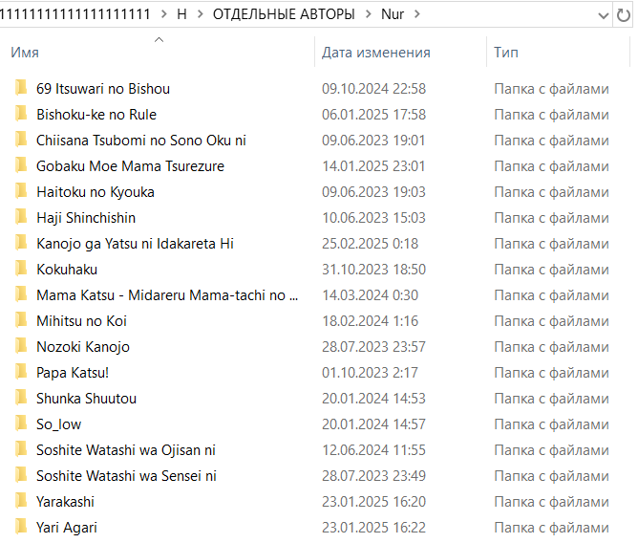Open the address bar history dropdown

tap(603, 16)
